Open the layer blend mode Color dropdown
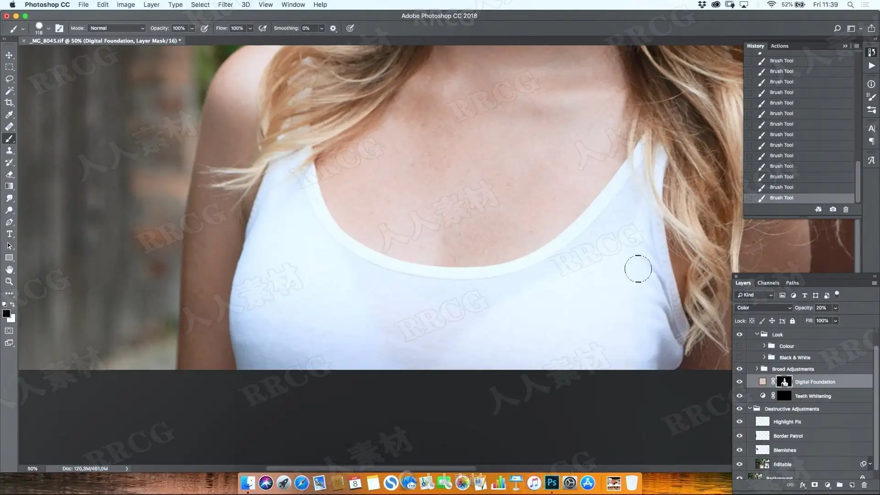Screen dimensions: 880x495 (x=763, y=308)
